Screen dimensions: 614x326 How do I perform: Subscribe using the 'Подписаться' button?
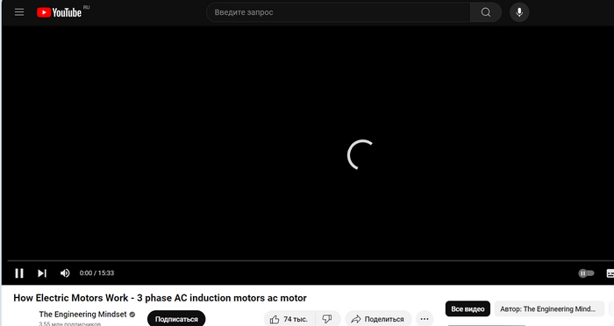click(176, 319)
